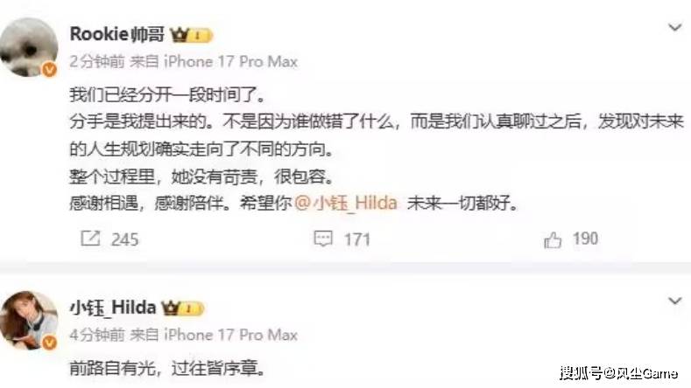Open the Rookie帅哥 username link
The width and height of the screenshot is (691, 388).
(117, 34)
